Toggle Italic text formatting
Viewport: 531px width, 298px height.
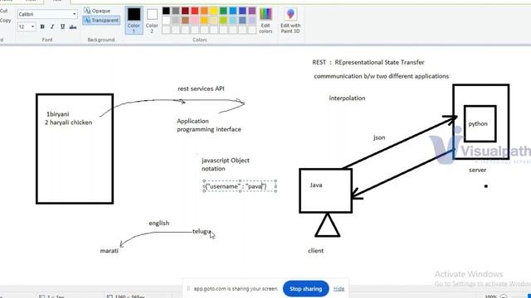click(52, 26)
